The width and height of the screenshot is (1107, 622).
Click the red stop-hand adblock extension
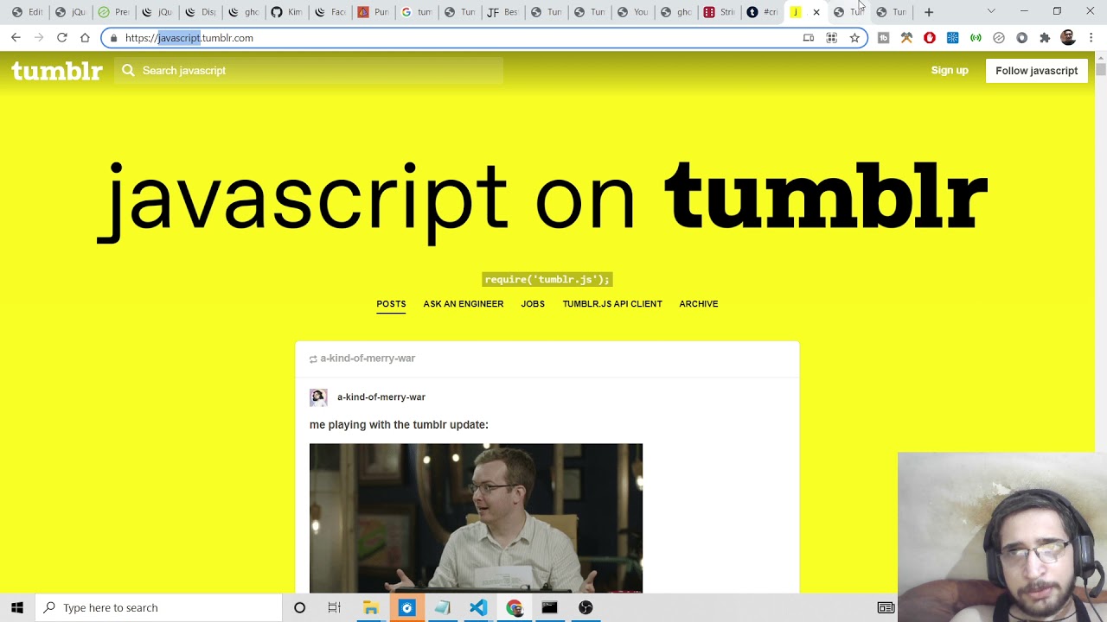click(930, 38)
